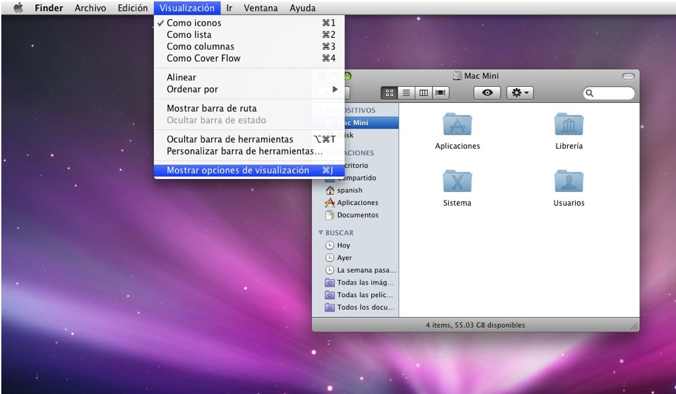This screenshot has width=676, height=394.
Task: Switch to list view toolbar button
Action: [x=406, y=93]
